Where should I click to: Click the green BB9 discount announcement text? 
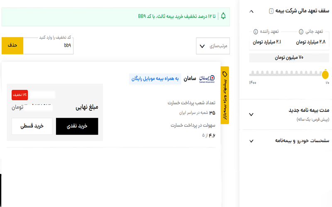pyautogui.click(x=177, y=16)
